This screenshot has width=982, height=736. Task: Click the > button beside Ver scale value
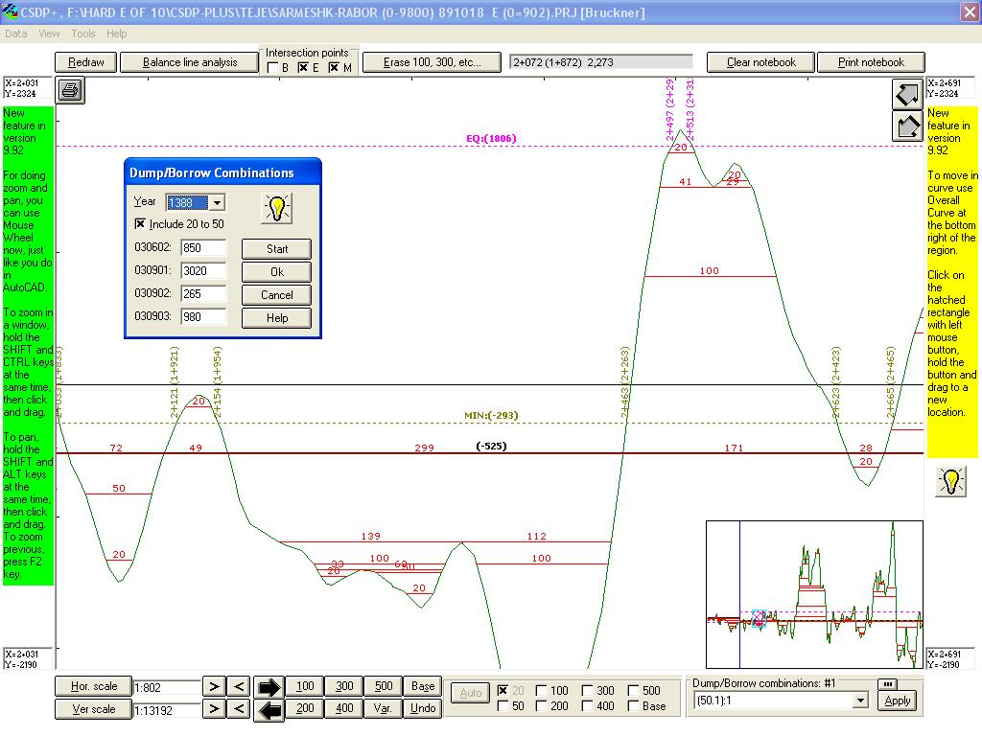[214, 708]
